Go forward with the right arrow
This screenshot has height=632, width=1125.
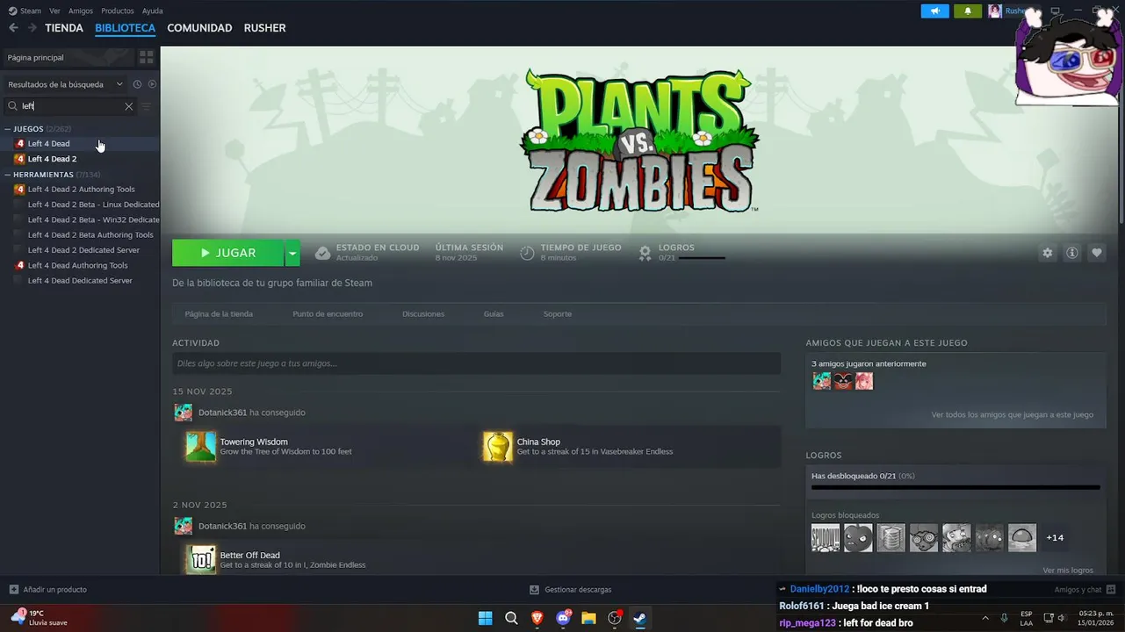coord(32,28)
